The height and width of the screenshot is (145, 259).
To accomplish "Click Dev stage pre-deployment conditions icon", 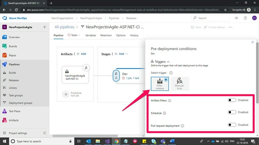I will pyautogui.click(x=116, y=76).
